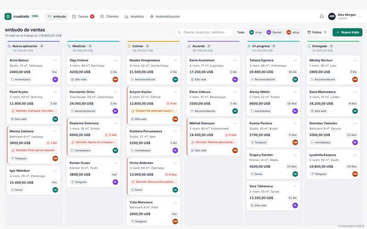Open the Fallos list button
Image resolution: width=367 pixels, height=229 pixels.
tap(317, 32)
